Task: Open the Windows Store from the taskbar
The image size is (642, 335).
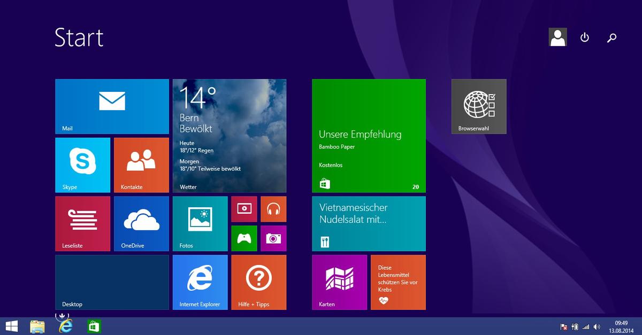Action: (94, 326)
